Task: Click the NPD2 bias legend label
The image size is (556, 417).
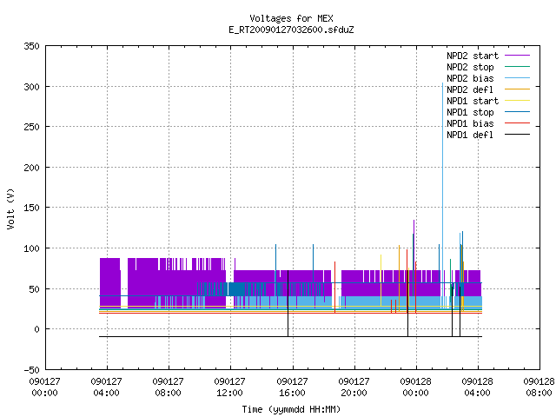Action: pyautogui.click(x=470, y=78)
